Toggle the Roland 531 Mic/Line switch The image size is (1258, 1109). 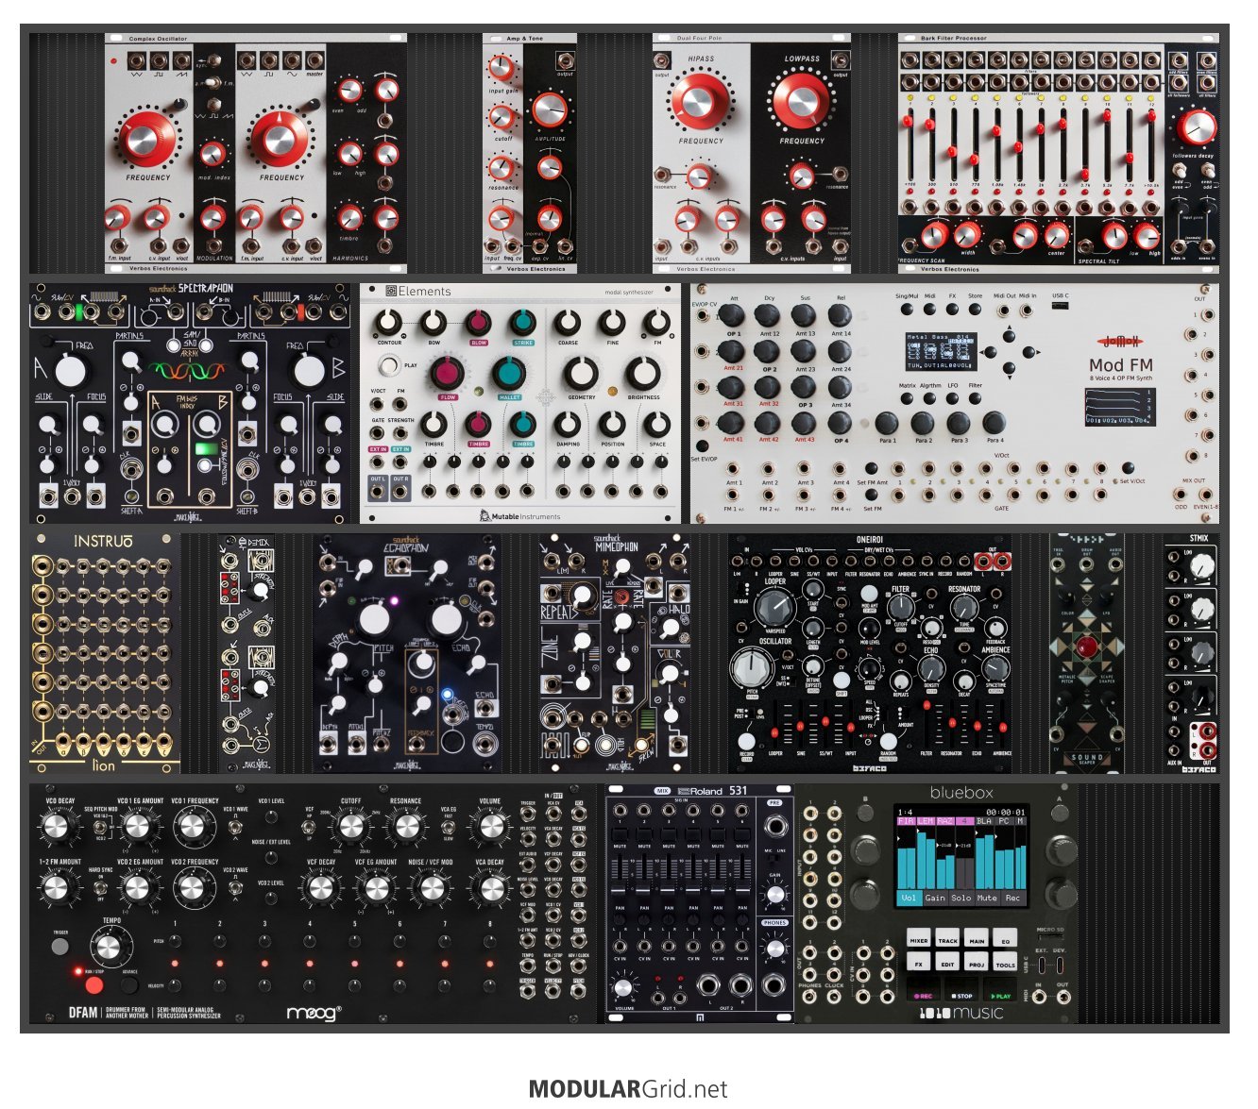coord(775,857)
